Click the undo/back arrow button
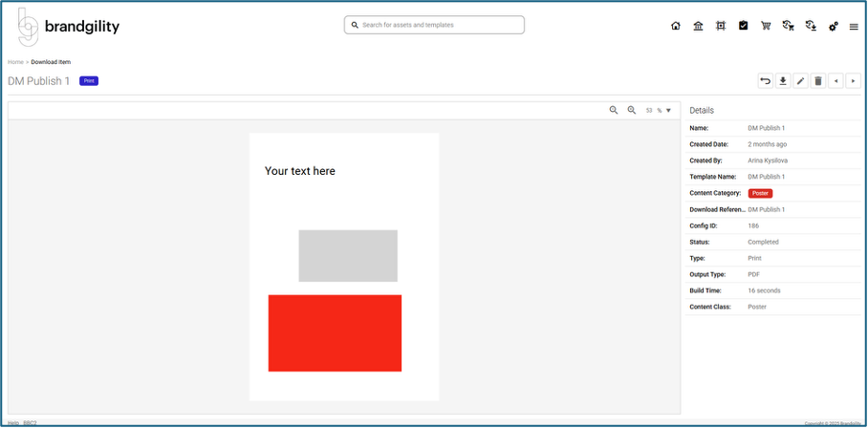Viewport: 868px width, 428px height. pyautogui.click(x=765, y=81)
